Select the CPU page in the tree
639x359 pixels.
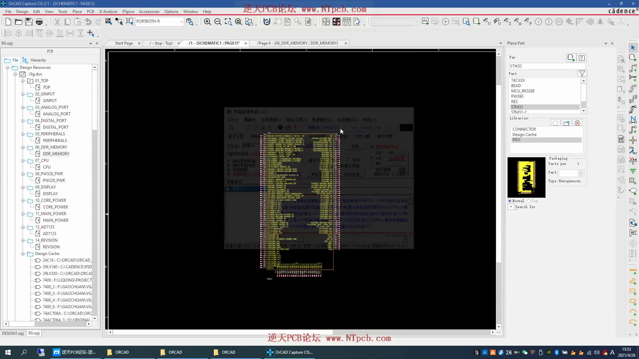pyautogui.click(x=47, y=167)
